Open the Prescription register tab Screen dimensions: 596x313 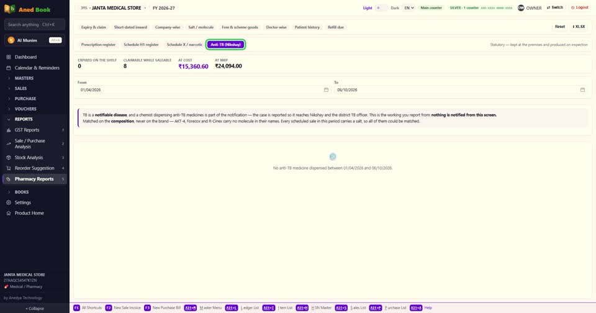tap(98, 45)
